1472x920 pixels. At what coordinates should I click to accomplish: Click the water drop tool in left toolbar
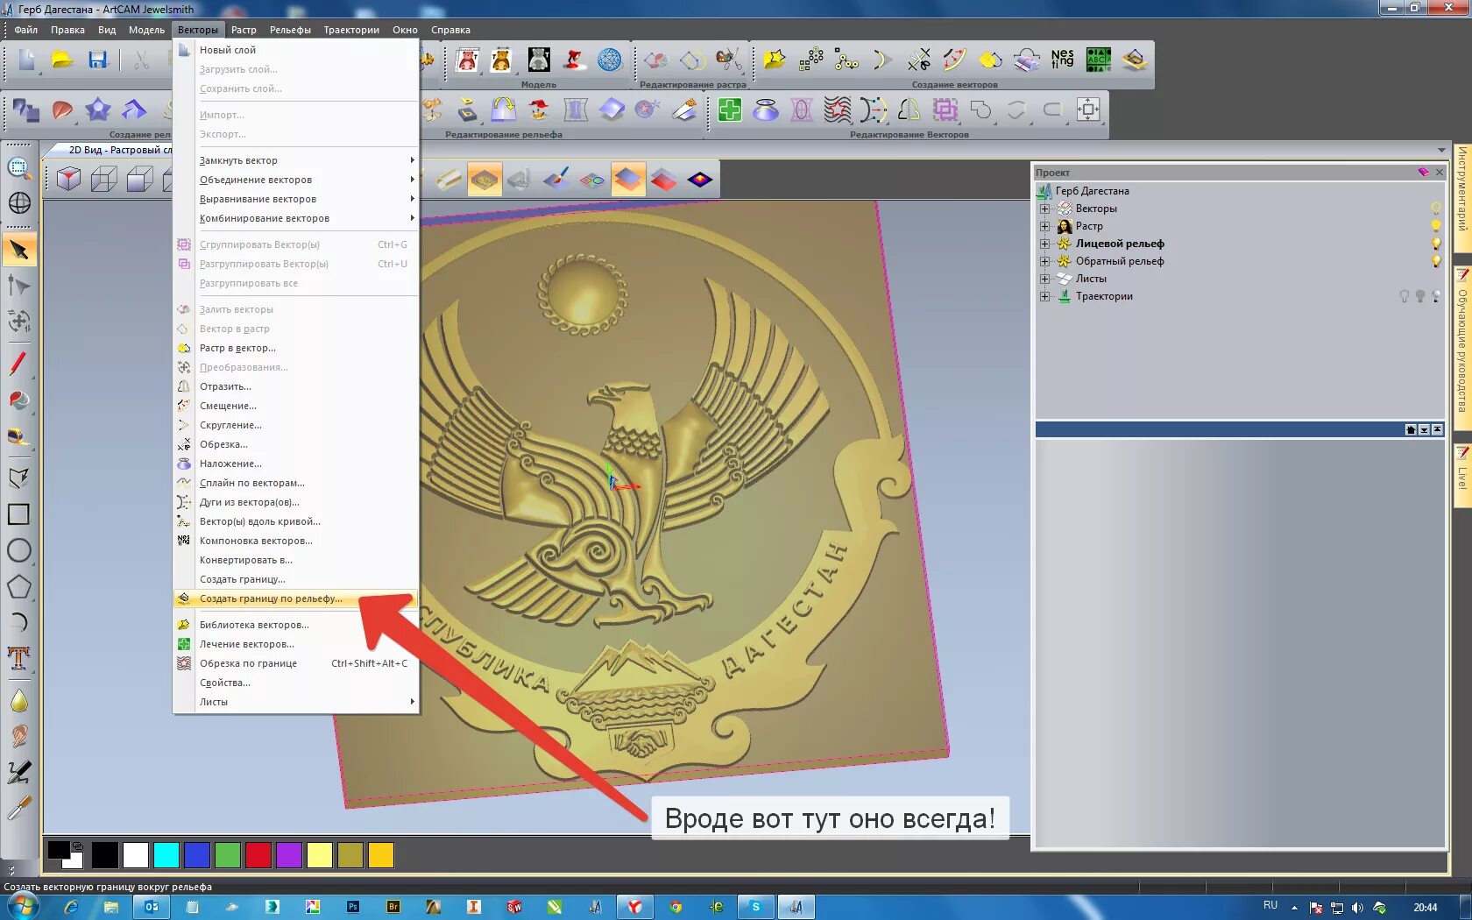click(x=18, y=701)
